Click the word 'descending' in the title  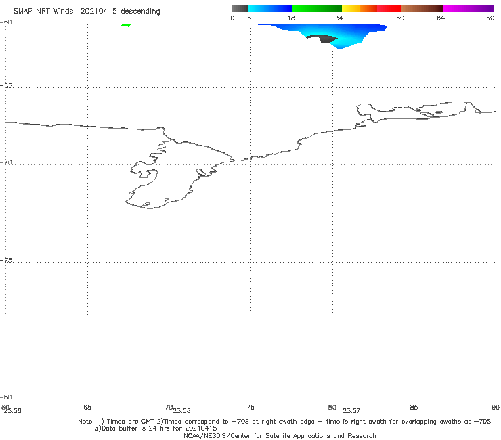point(141,12)
